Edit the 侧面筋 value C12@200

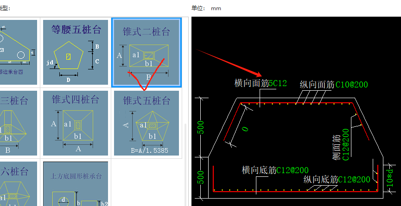point(346,144)
